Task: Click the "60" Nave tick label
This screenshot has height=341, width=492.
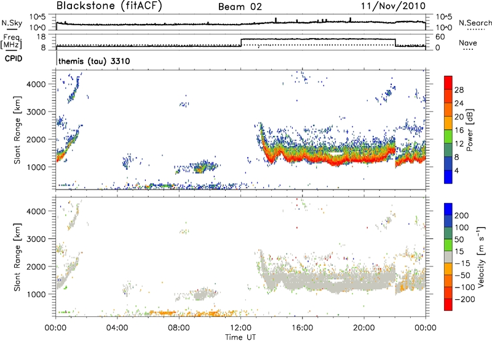Action: point(440,37)
